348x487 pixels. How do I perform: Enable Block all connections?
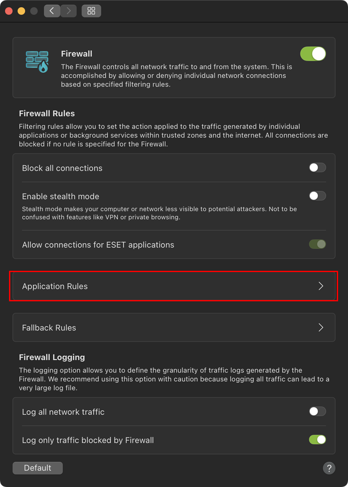[317, 168]
